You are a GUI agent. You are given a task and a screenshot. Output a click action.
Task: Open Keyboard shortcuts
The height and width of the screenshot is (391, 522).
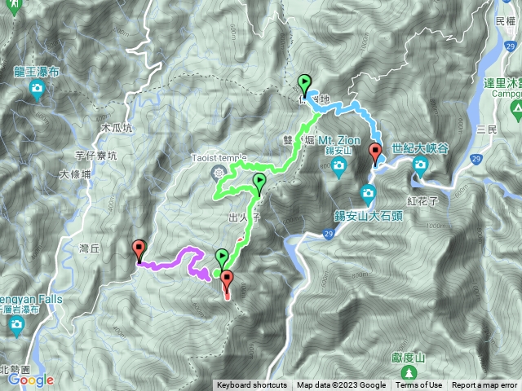click(x=252, y=385)
